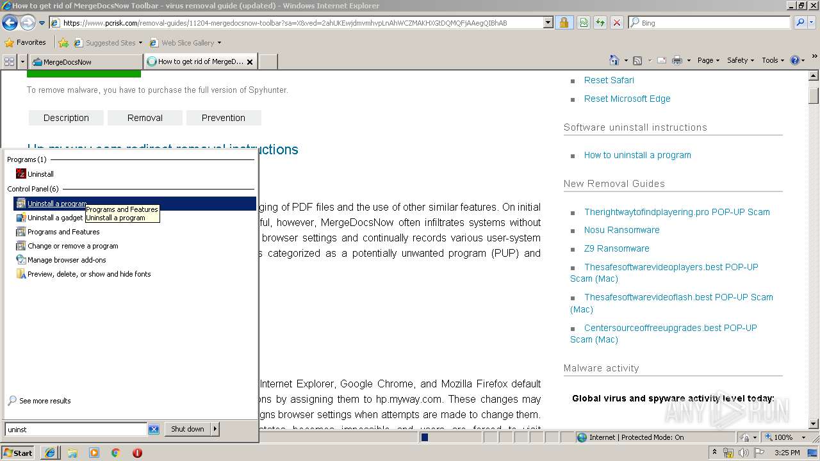The height and width of the screenshot is (461, 820).
Task: Expand the Shut down options arrow
Action: 215,429
